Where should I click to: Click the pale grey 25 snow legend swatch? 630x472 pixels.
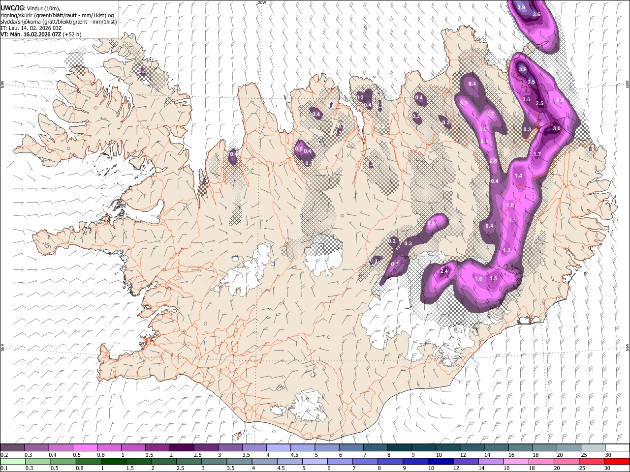(593, 447)
